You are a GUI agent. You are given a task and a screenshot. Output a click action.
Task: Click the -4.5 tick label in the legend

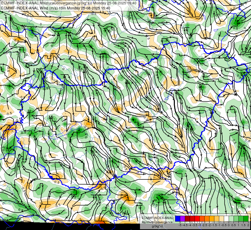click(x=185, y=225)
